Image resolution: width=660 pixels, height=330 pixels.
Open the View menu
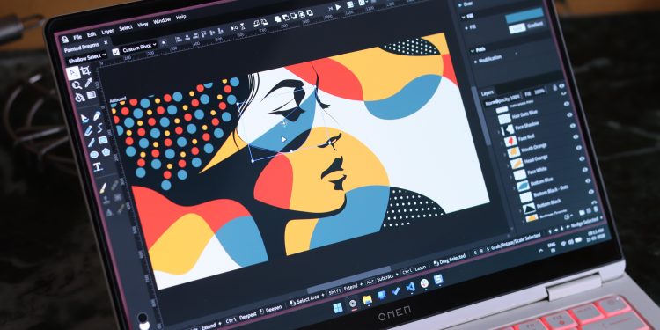click(143, 24)
